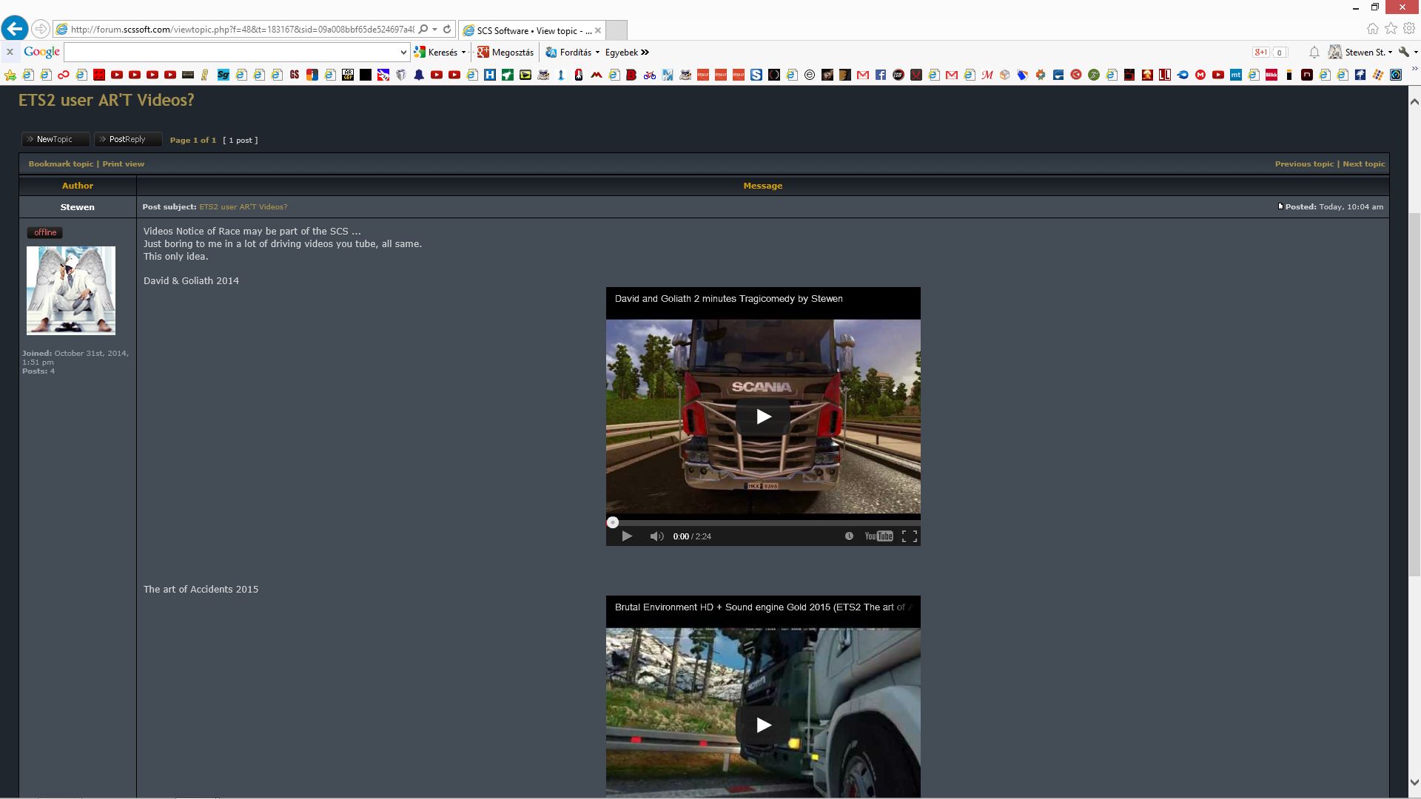This screenshot has width=1421, height=799.
Task: Open the Facebook bookmark icon
Action: tap(881, 75)
